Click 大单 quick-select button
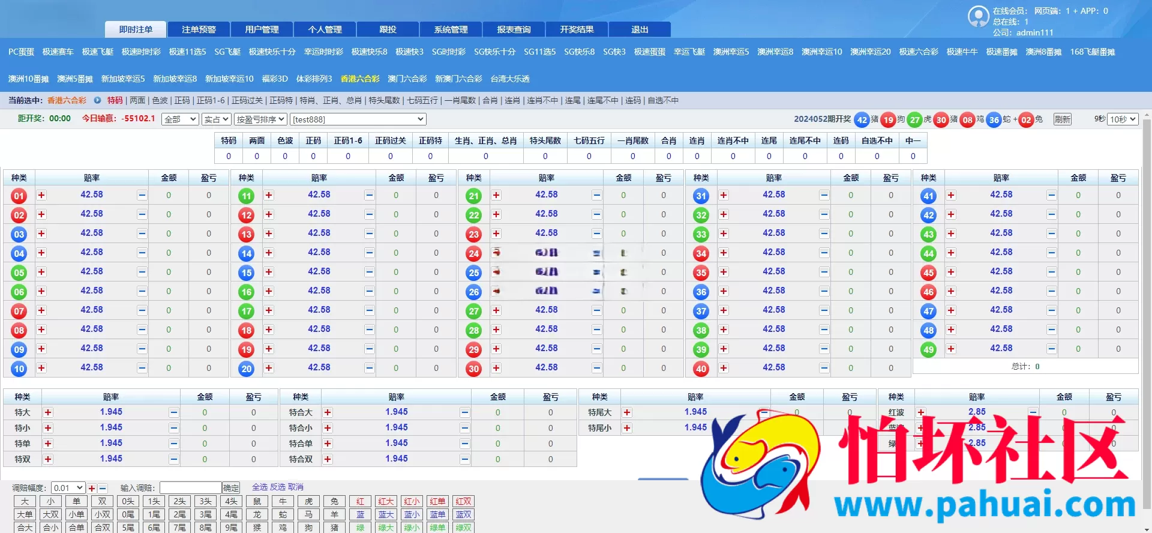The height and width of the screenshot is (533, 1152). point(25,514)
